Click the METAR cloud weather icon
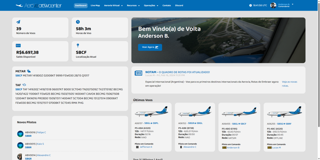Image resolution: width=320 pixels, height=160 pixels. click(29, 71)
